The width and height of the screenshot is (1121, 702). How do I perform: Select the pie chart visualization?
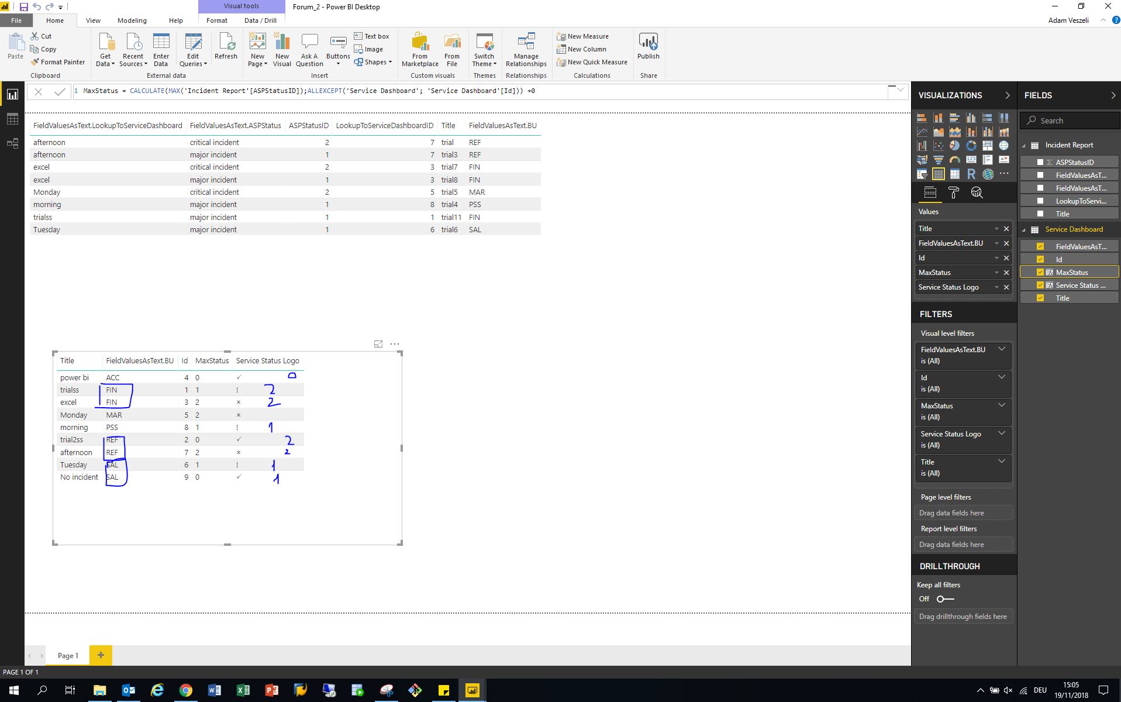click(x=954, y=146)
